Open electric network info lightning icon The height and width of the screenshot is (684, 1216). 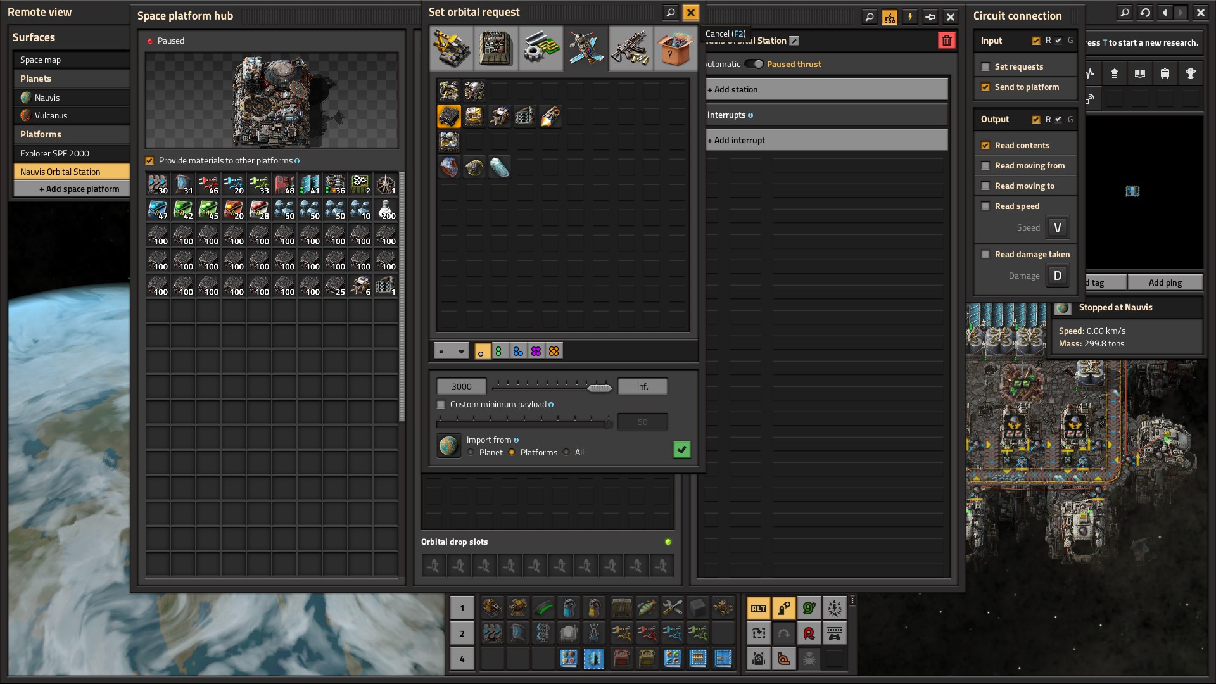click(910, 17)
